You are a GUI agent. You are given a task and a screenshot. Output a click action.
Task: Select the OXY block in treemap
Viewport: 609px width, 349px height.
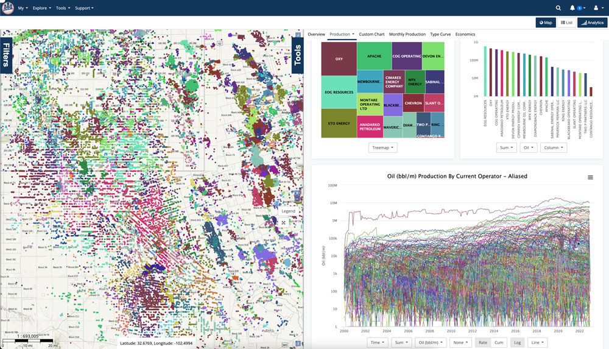[x=339, y=59]
